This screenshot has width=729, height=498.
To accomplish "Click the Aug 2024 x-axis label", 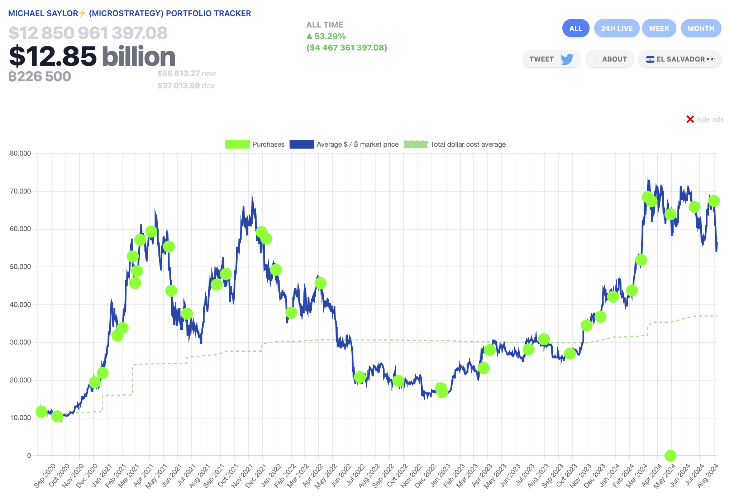I will point(708,475).
